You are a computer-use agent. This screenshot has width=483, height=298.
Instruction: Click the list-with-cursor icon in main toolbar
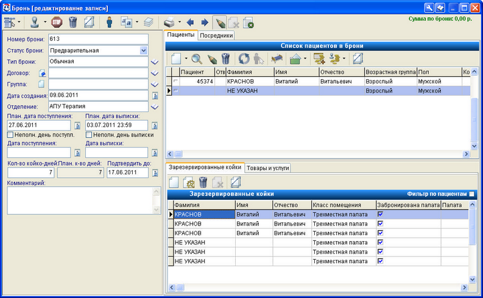tap(10, 22)
